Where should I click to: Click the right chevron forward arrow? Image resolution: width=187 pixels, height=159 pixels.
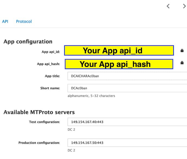click(x=184, y=6)
